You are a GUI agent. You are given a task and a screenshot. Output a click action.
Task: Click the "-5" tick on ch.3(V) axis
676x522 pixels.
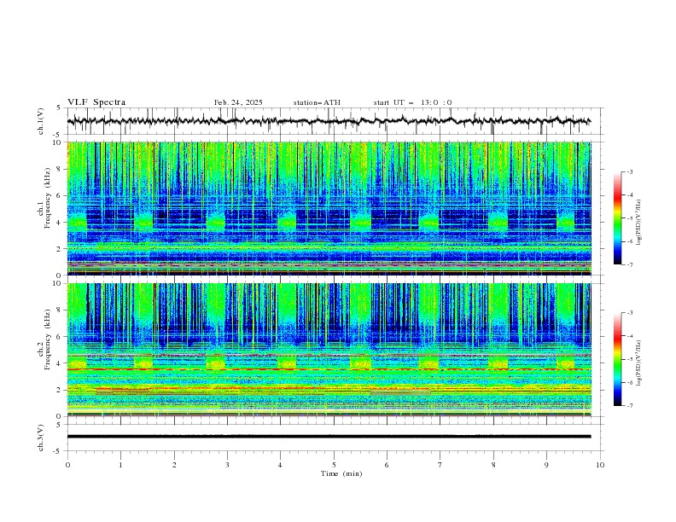click(58, 451)
